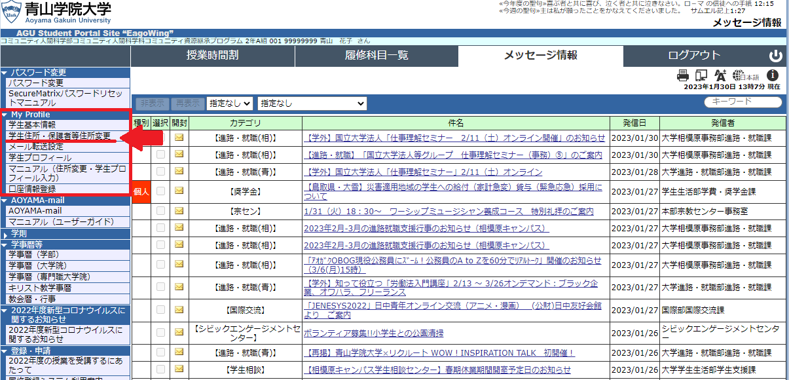
Task: Open the JENESYS2022 日中青年オンライン交流 link
Action: point(452,310)
